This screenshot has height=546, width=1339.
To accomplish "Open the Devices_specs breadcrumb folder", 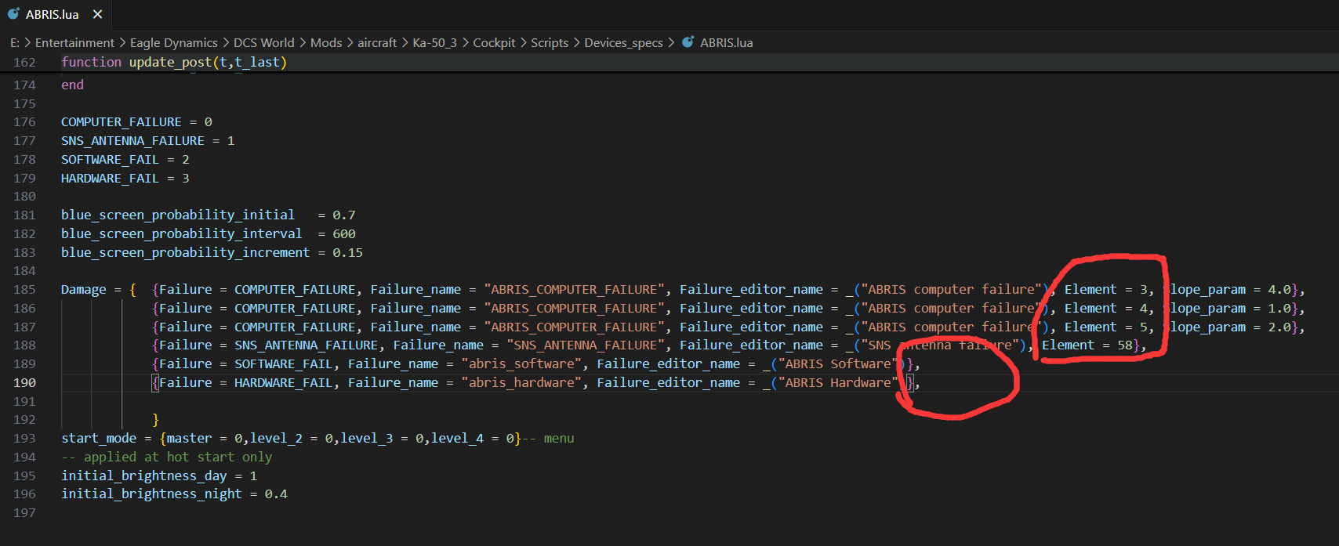I will coord(624,42).
